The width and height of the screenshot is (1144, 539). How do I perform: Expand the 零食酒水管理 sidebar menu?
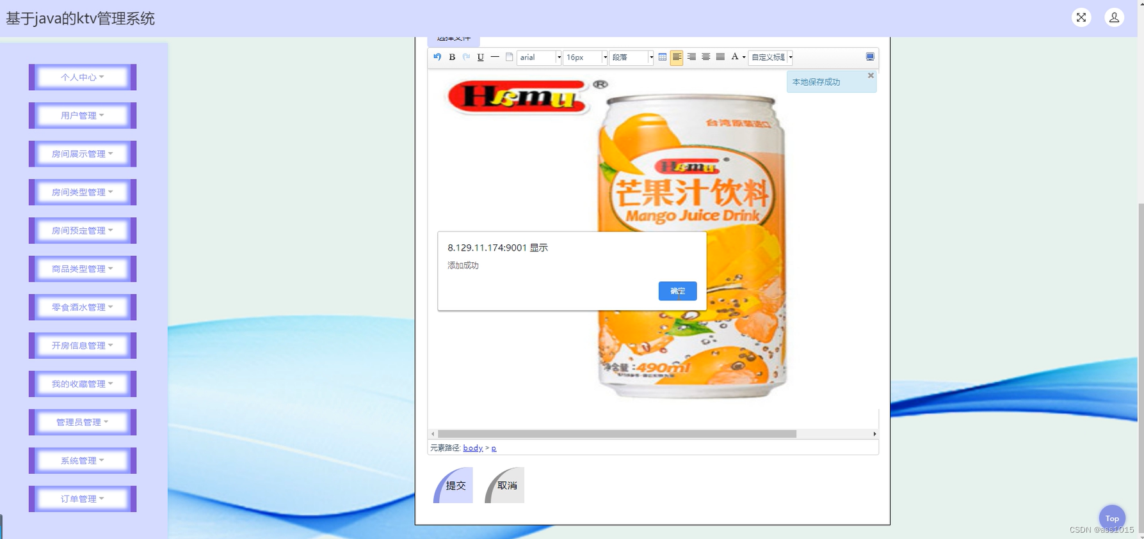83,308
